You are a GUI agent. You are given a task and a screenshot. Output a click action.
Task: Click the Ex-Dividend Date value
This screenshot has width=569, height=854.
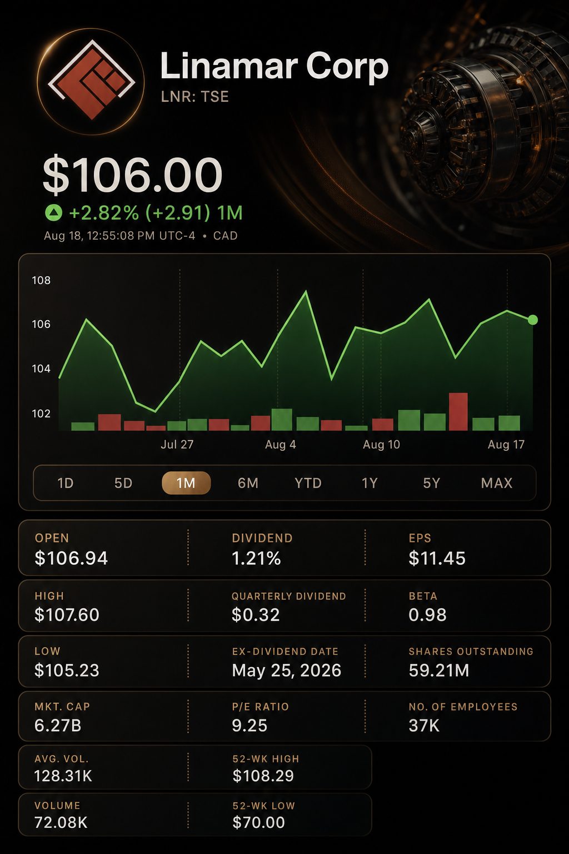(x=287, y=671)
